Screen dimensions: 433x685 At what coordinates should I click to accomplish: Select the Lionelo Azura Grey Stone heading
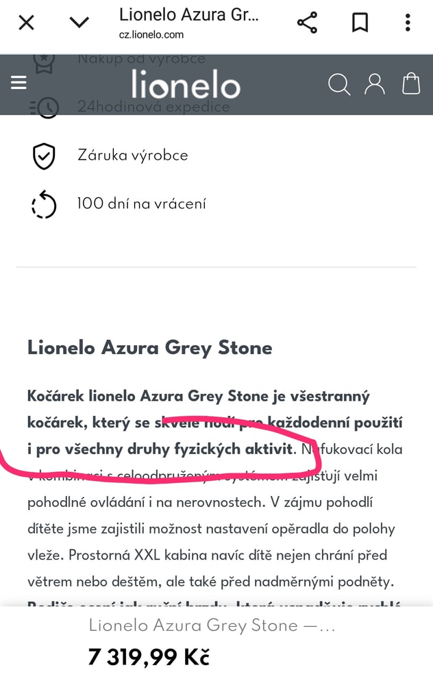[x=147, y=348]
